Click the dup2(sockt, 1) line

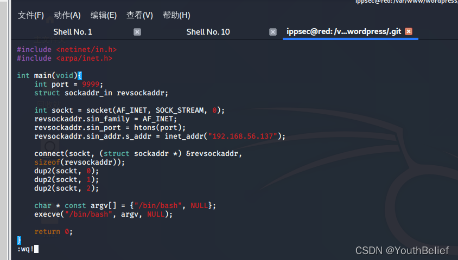click(67, 179)
